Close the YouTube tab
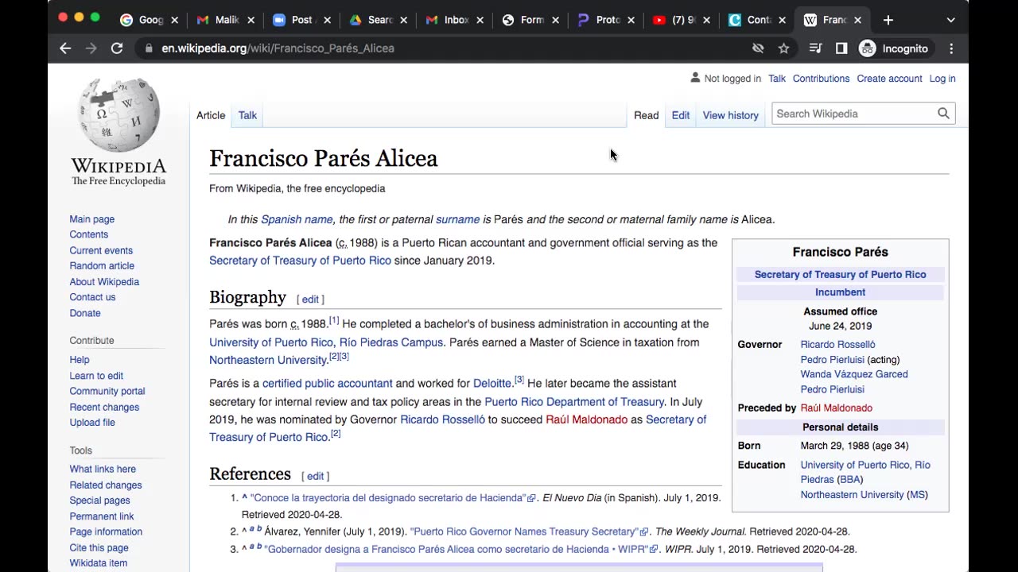This screenshot has width=1018, height=572. [x=707, y=20]
